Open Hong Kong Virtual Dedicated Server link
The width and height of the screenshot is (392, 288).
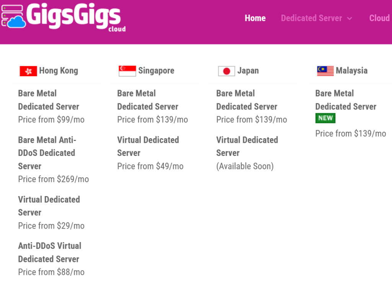(49, 206)
